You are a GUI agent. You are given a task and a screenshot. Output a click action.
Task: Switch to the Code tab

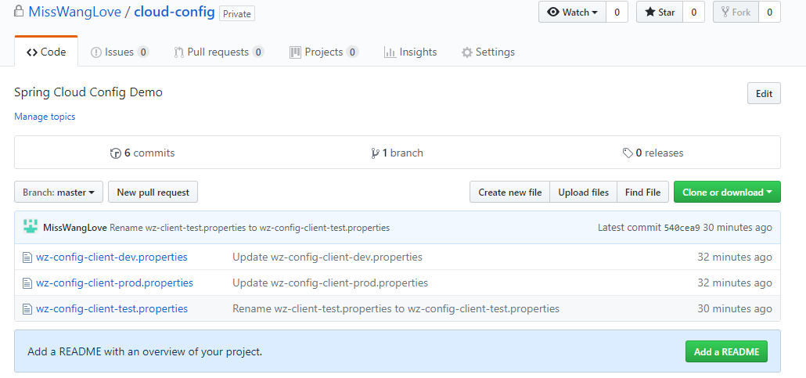[46, 52]
